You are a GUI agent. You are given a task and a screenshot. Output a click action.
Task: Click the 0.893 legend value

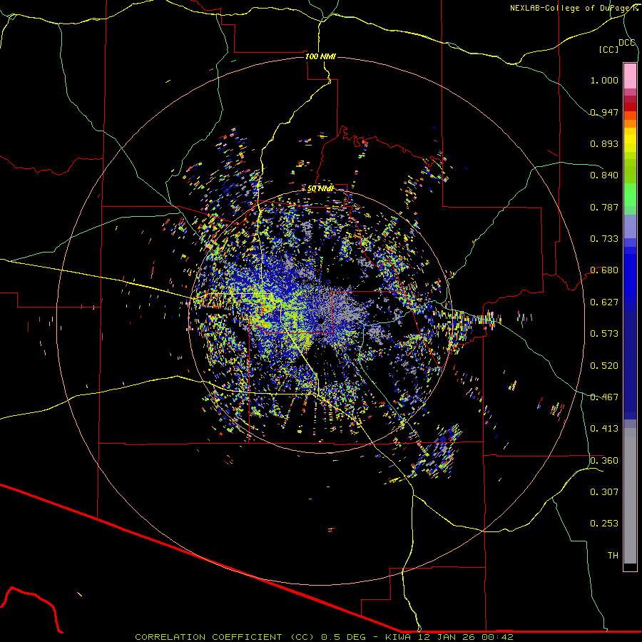[x=604, y=143]
